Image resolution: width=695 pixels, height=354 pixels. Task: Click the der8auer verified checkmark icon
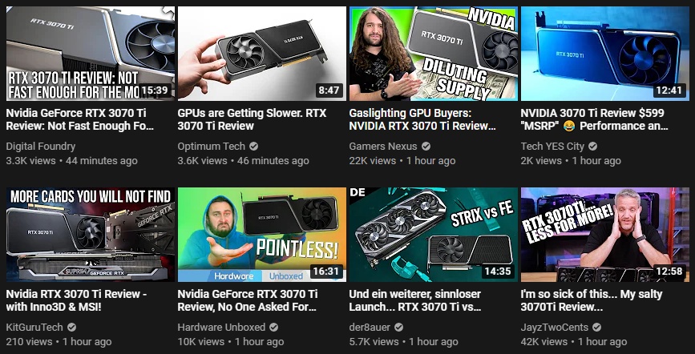[x=399, y=328]
